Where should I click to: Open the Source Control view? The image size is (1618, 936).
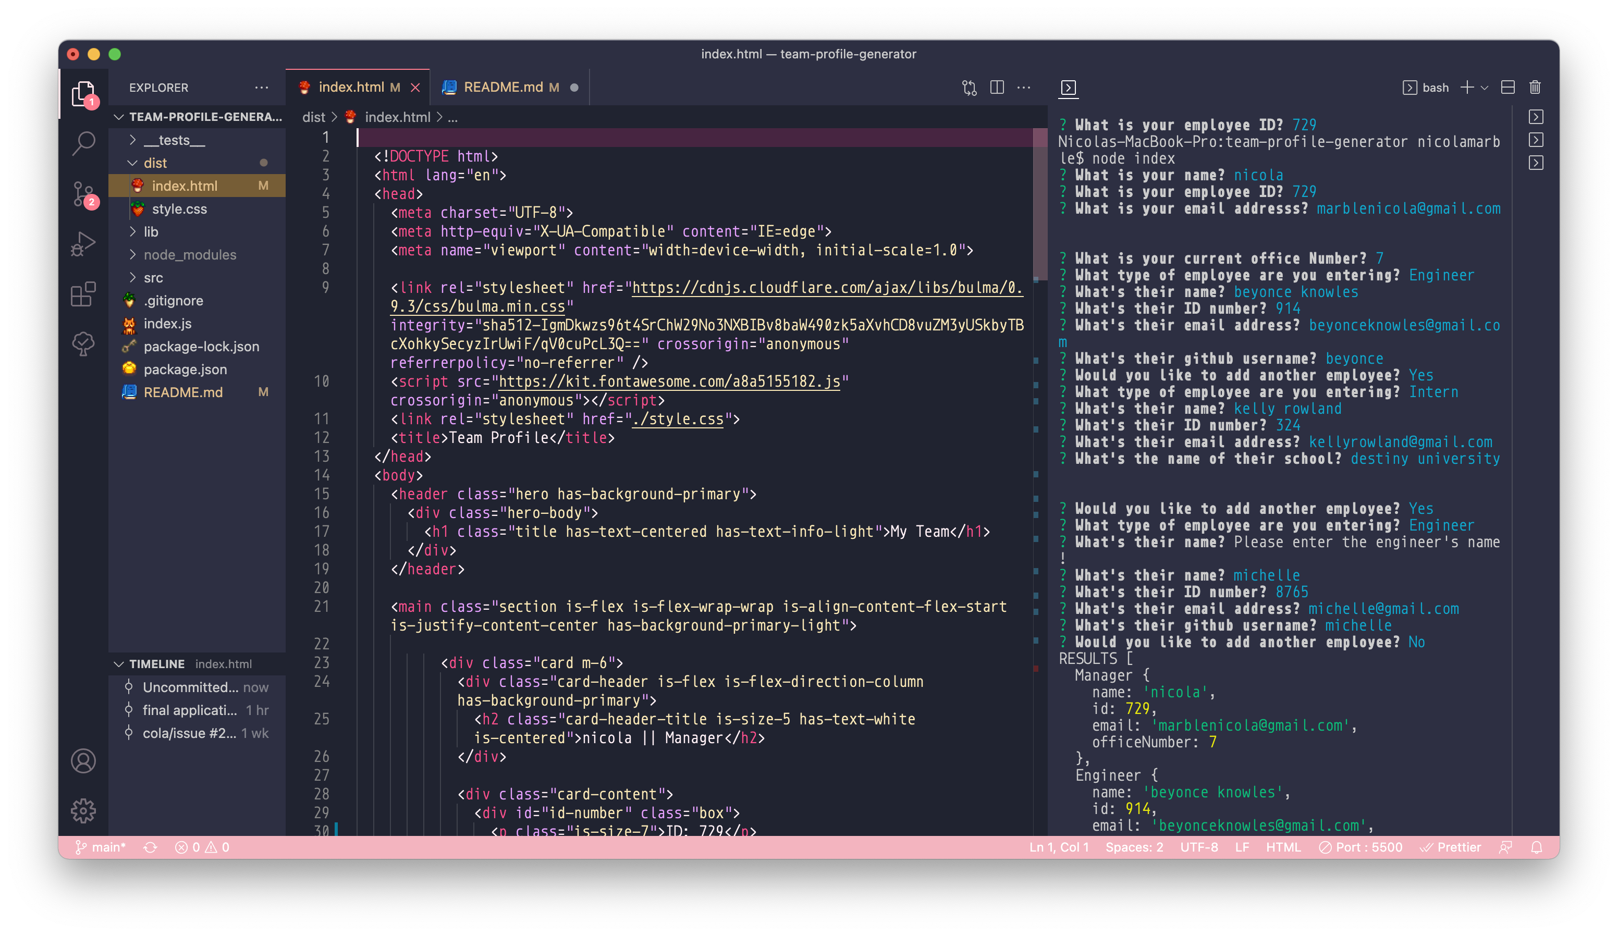(83, 194)
